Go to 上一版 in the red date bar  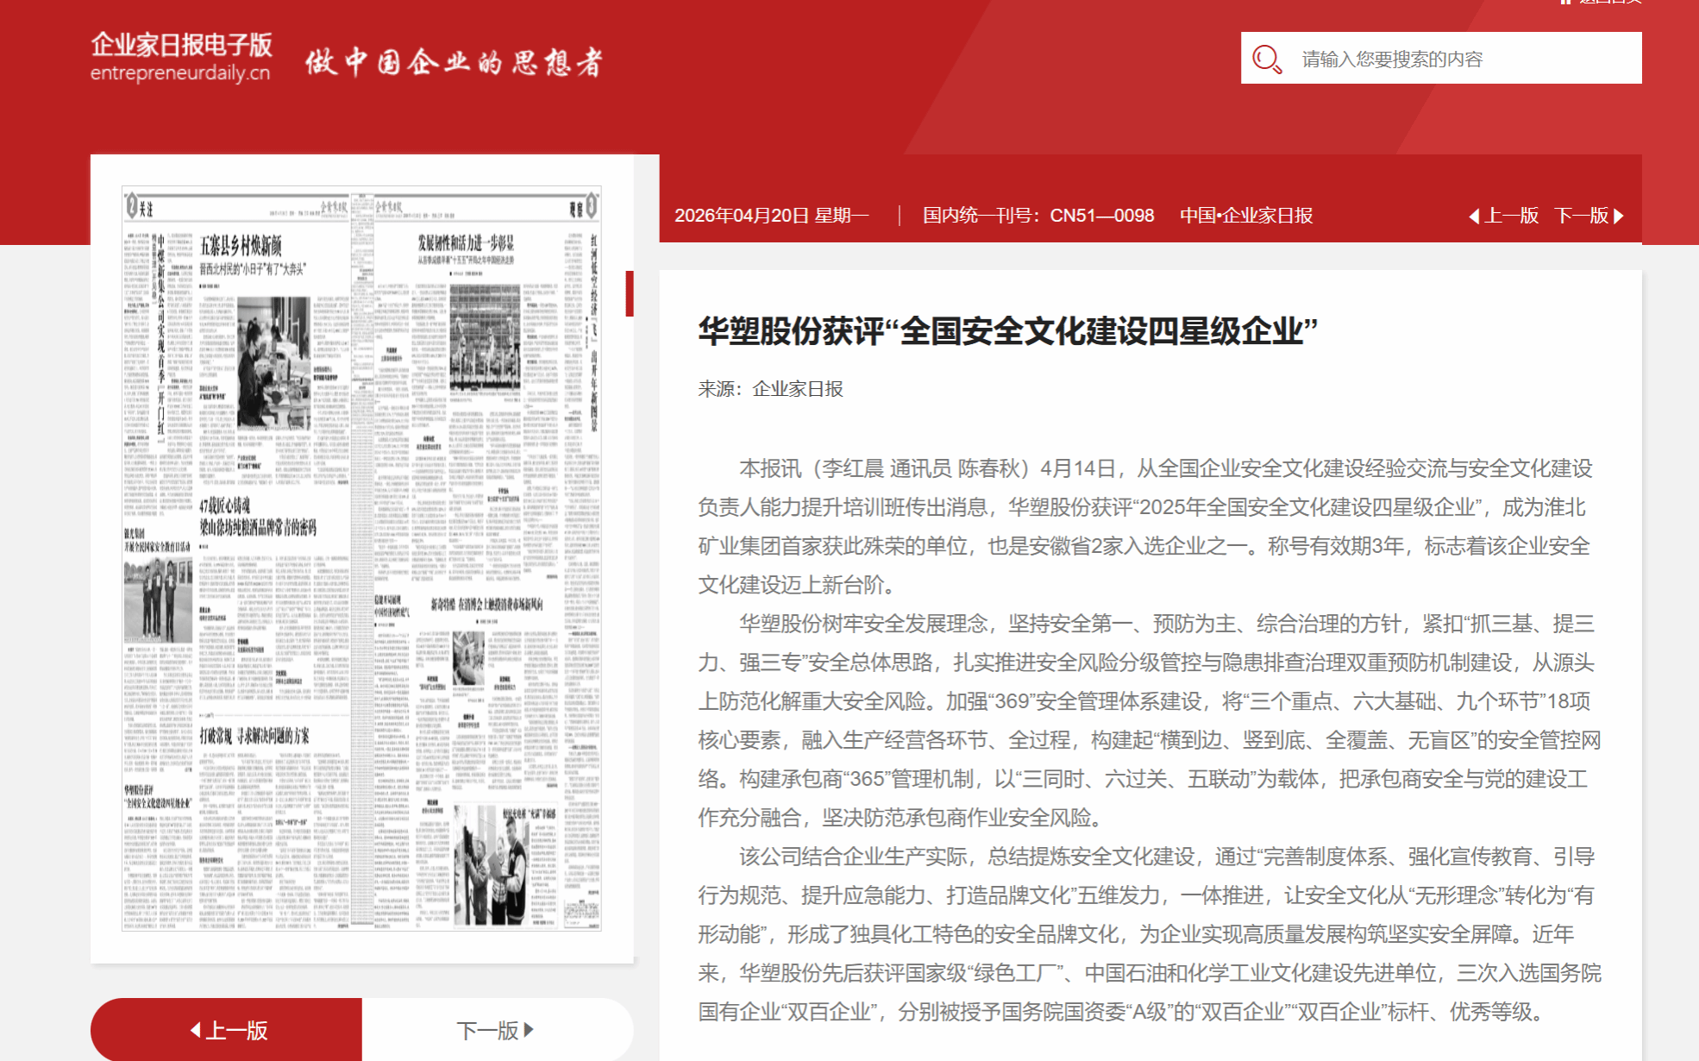pyautogui.click(x=1504, y=216)
